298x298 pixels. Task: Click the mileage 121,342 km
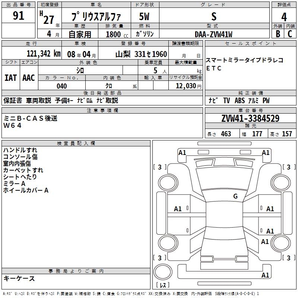coord(44,54)
